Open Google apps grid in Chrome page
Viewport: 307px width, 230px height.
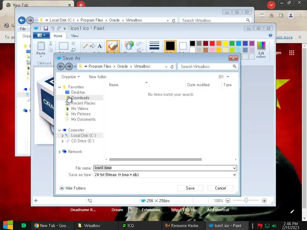tap(291, 53)
